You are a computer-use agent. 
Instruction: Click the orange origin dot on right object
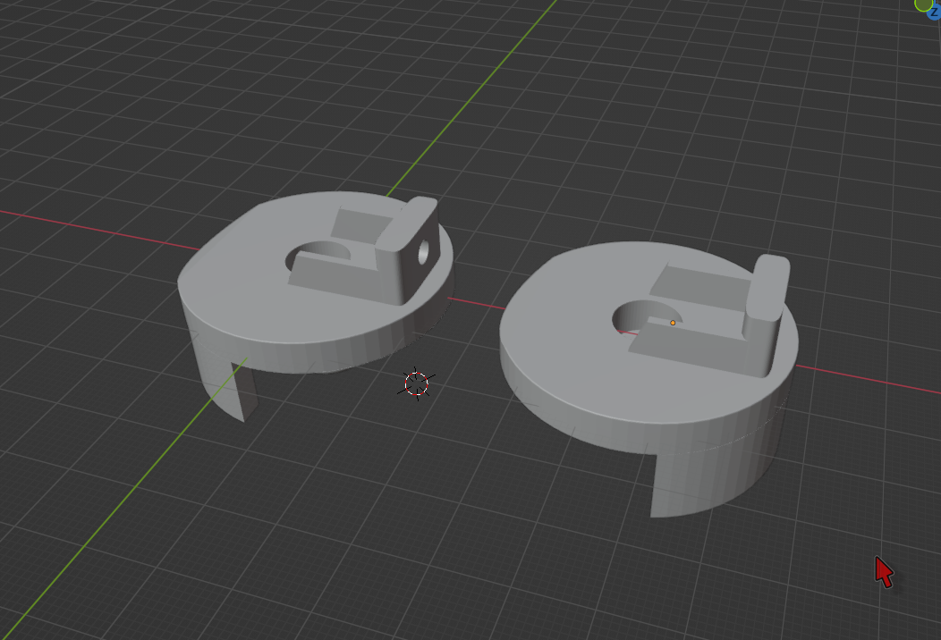tap(673, 323)
